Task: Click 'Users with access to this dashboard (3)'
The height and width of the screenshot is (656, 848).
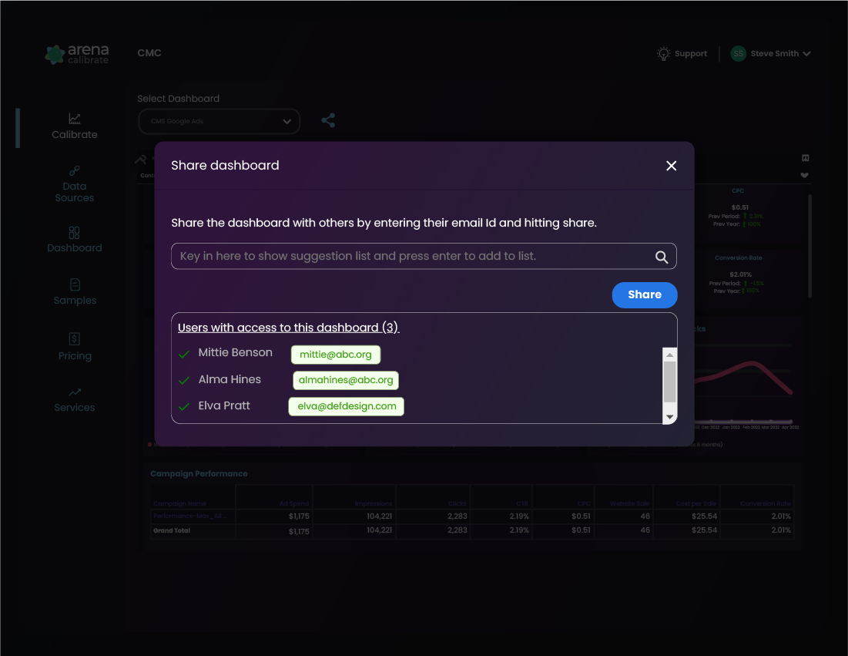Action: coord(288,328)
